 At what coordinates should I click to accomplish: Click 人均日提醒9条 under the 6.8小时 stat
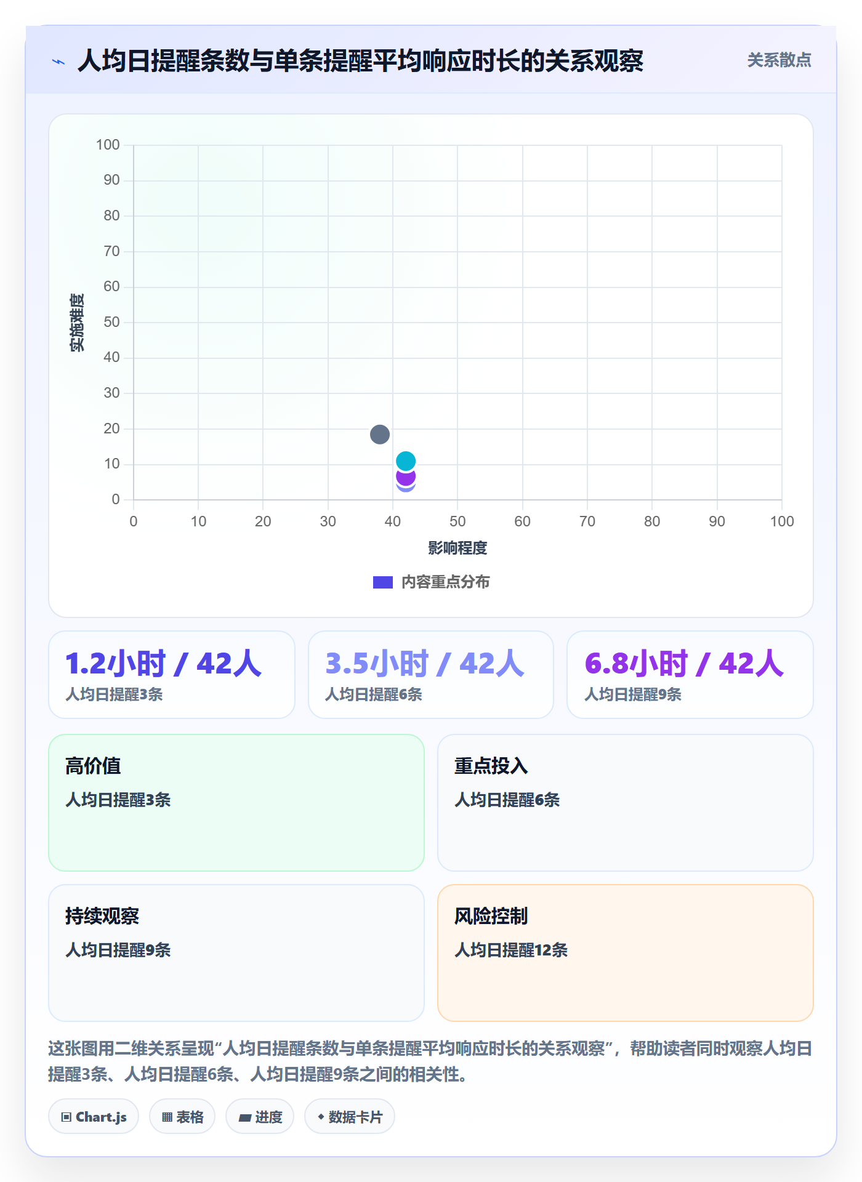(633, 694)
